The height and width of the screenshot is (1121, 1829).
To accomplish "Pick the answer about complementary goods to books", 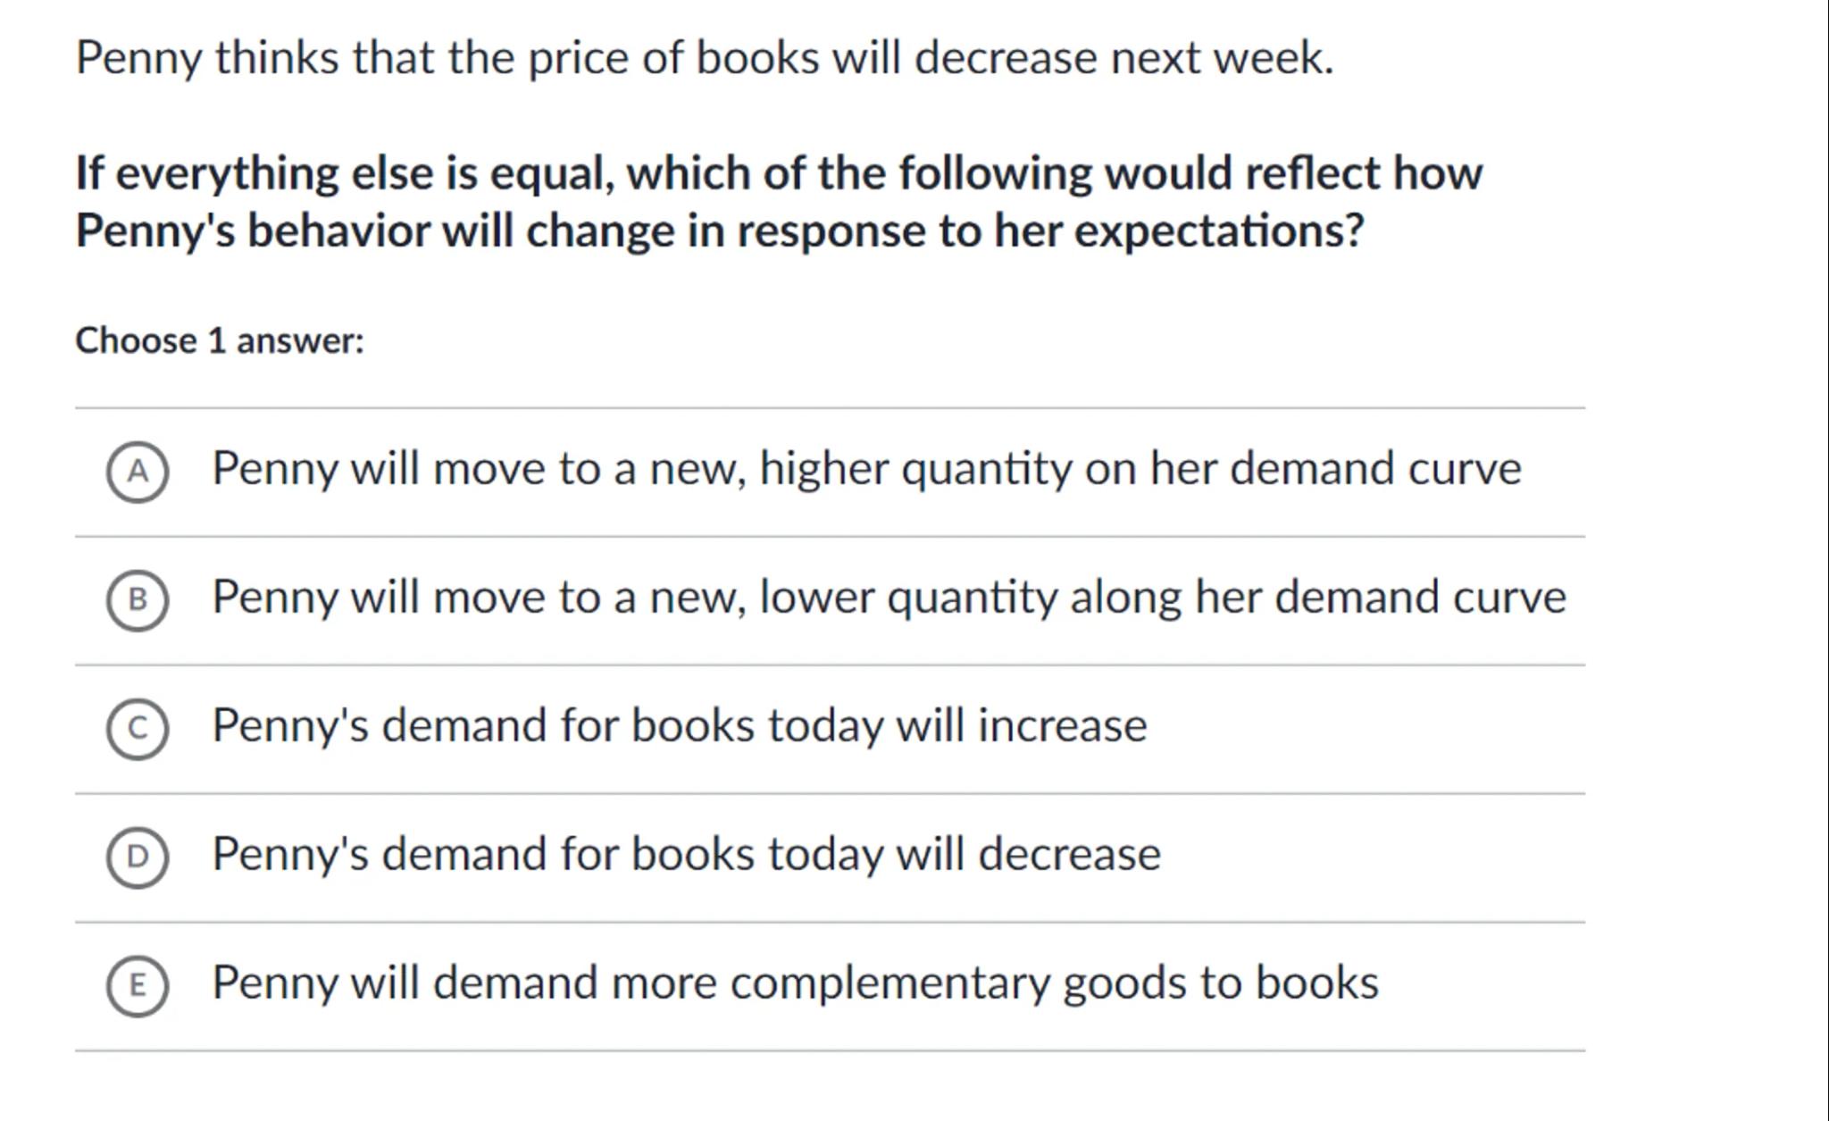I will [795, 983].
